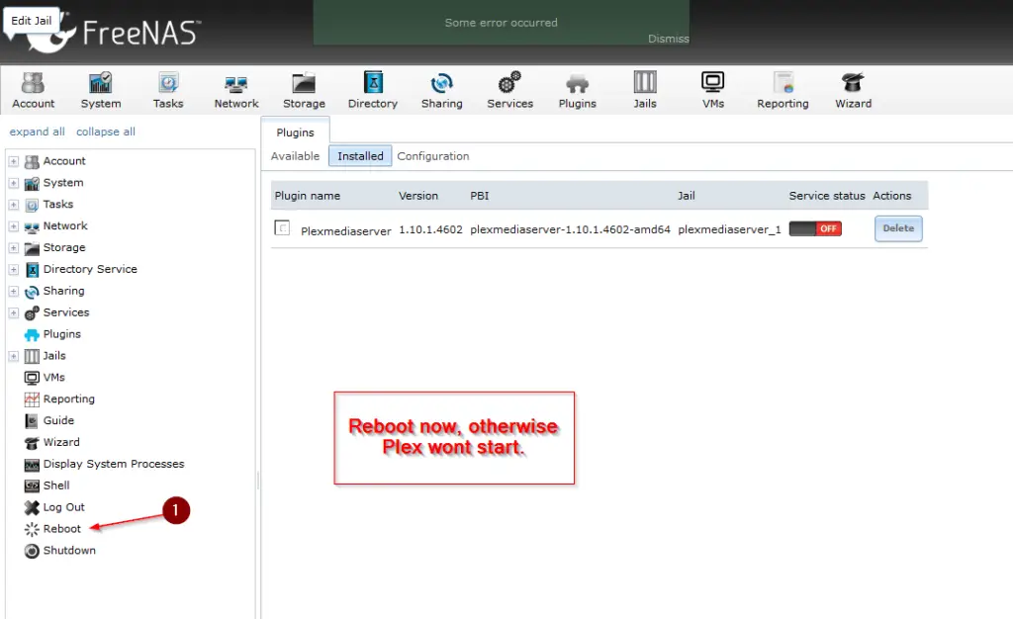The height and width of the screenshot is (619, 1013).
Task: Switch to the Available sub-tab
Action: click(295, 156)
